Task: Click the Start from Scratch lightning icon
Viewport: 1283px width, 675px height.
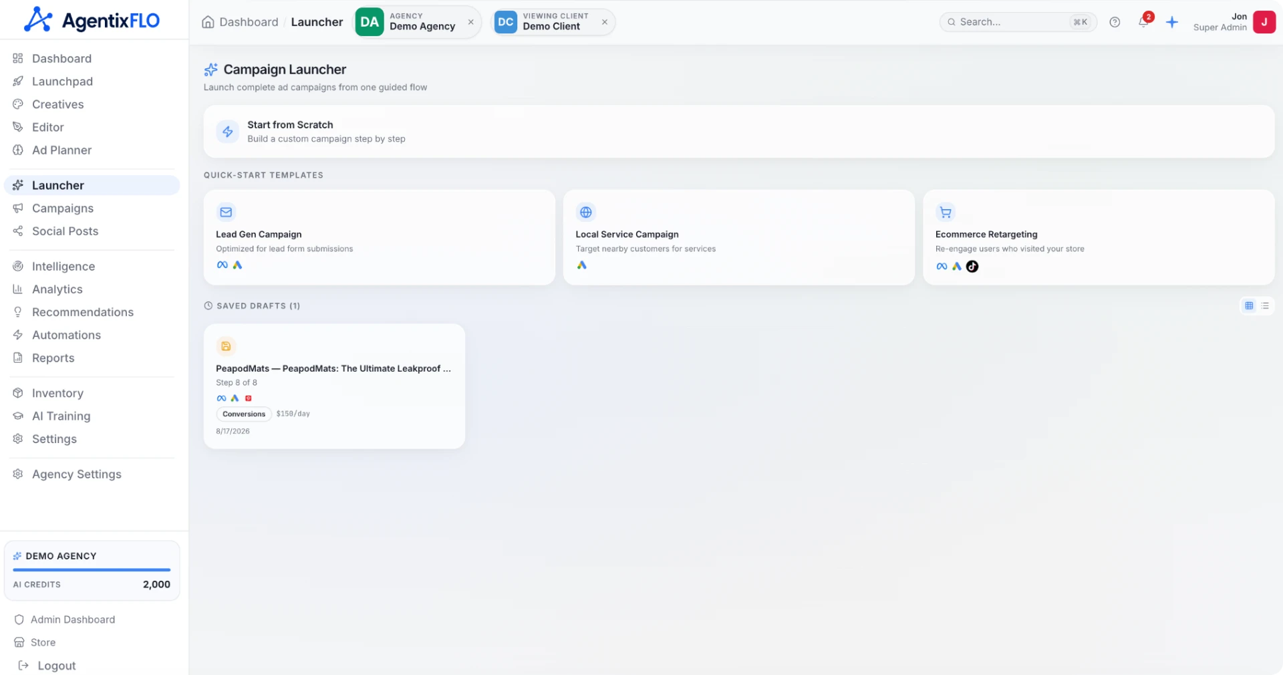Action: click(x=228, y=132)
